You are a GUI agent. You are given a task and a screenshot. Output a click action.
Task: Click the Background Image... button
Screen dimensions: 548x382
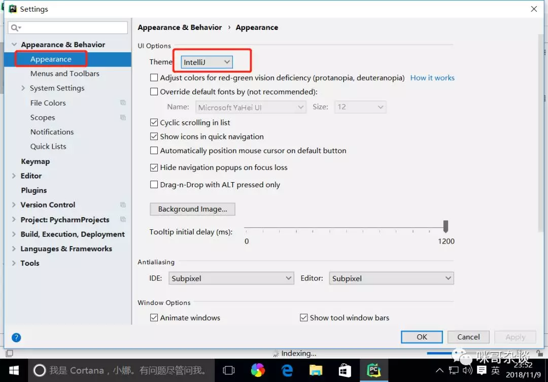pos(193,209)
